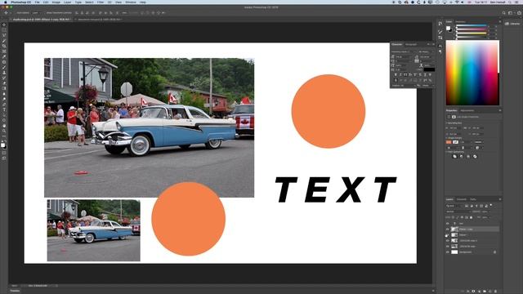Switch to the second document tab
The image size is (523, 294).
click(x=100, y=20)
